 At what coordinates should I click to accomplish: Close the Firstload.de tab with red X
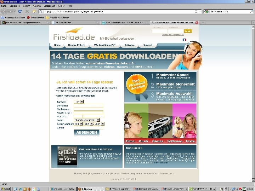click(197, 23)
